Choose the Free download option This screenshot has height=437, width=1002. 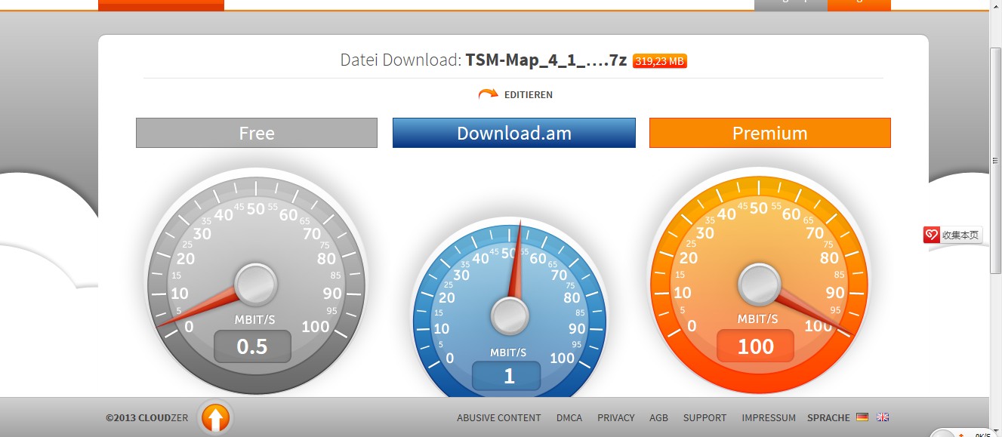257,133
